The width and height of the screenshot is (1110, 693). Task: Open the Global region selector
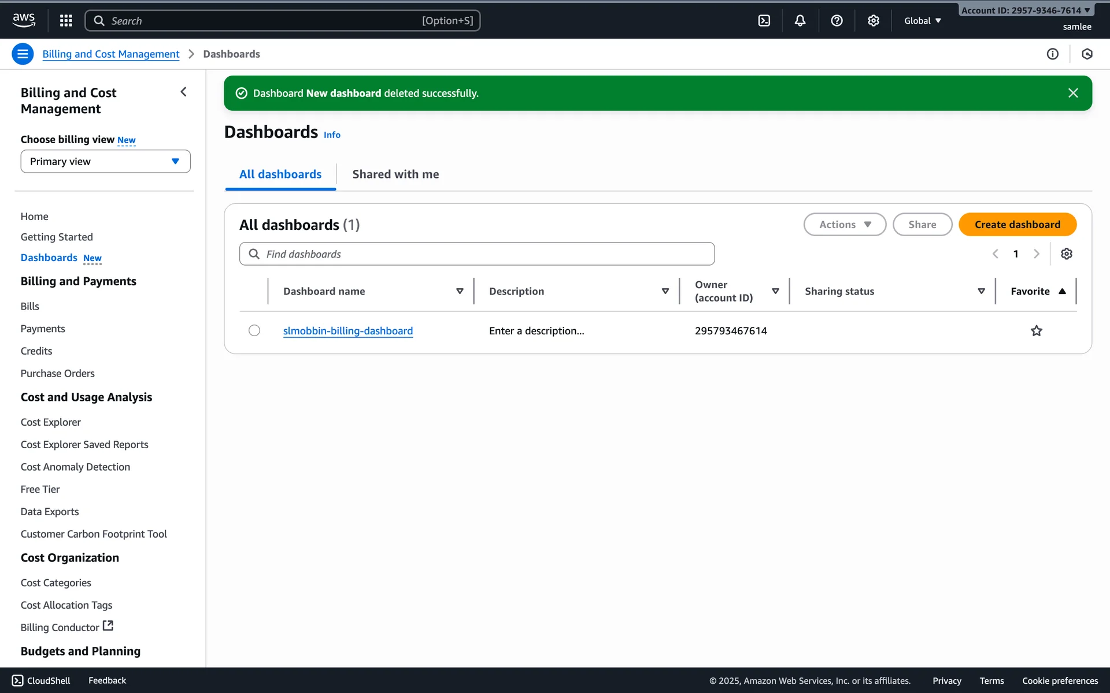coord(922,21)
